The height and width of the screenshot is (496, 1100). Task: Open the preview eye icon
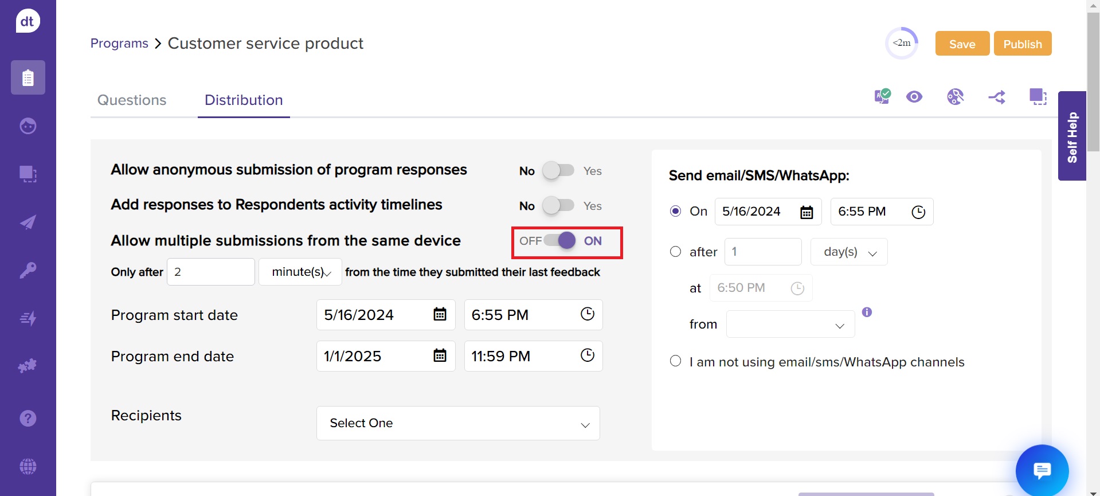[914, 97]
